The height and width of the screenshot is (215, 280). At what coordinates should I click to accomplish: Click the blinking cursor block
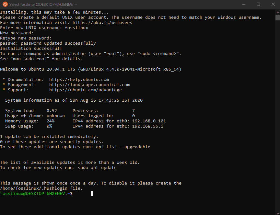click(x=92, y=193)
